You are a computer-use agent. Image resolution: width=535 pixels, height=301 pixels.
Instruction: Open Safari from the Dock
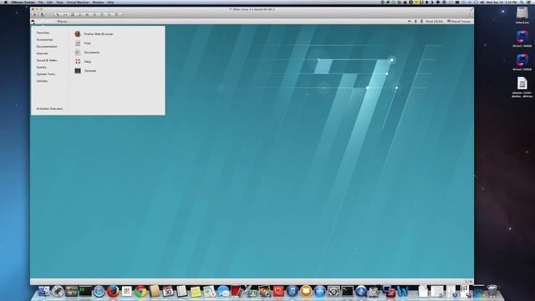click(x=99, y=291)
